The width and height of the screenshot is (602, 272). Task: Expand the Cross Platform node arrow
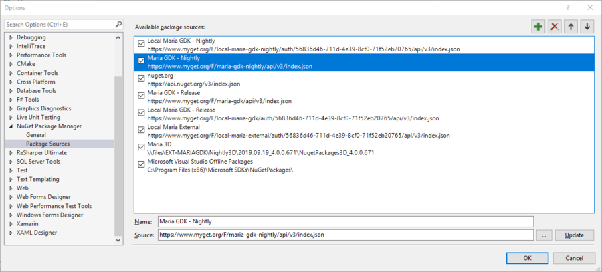click(11, 82)
